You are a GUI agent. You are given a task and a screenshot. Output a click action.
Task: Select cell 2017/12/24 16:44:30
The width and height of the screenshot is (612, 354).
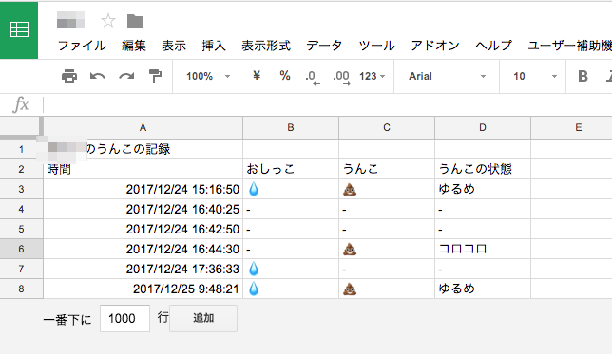point(143,249)
